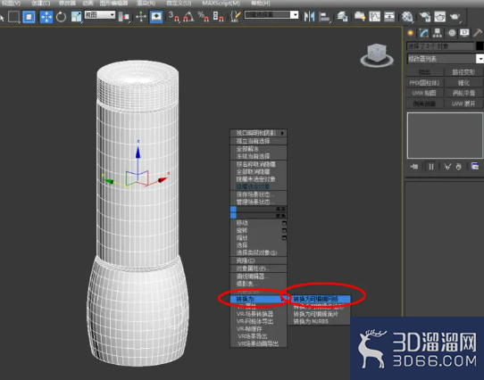
Task: Click the Use Pivot Point Center icon
Action: click(124, 17)
